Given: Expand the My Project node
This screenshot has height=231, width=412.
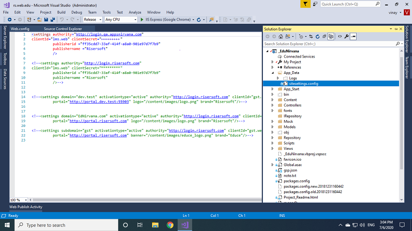Looking at the screenshot, I should (272, 62).
